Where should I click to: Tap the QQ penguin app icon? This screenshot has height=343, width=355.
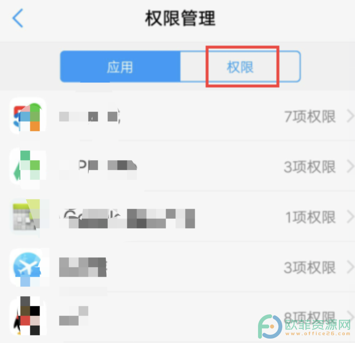tap(28, 317)
